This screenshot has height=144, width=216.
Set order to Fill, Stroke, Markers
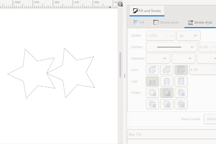(152, 93)
